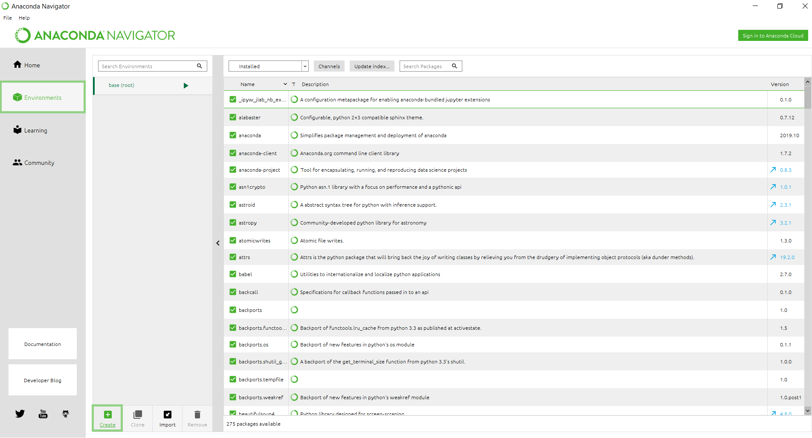Open the Learning section

[x=30, y=130]
